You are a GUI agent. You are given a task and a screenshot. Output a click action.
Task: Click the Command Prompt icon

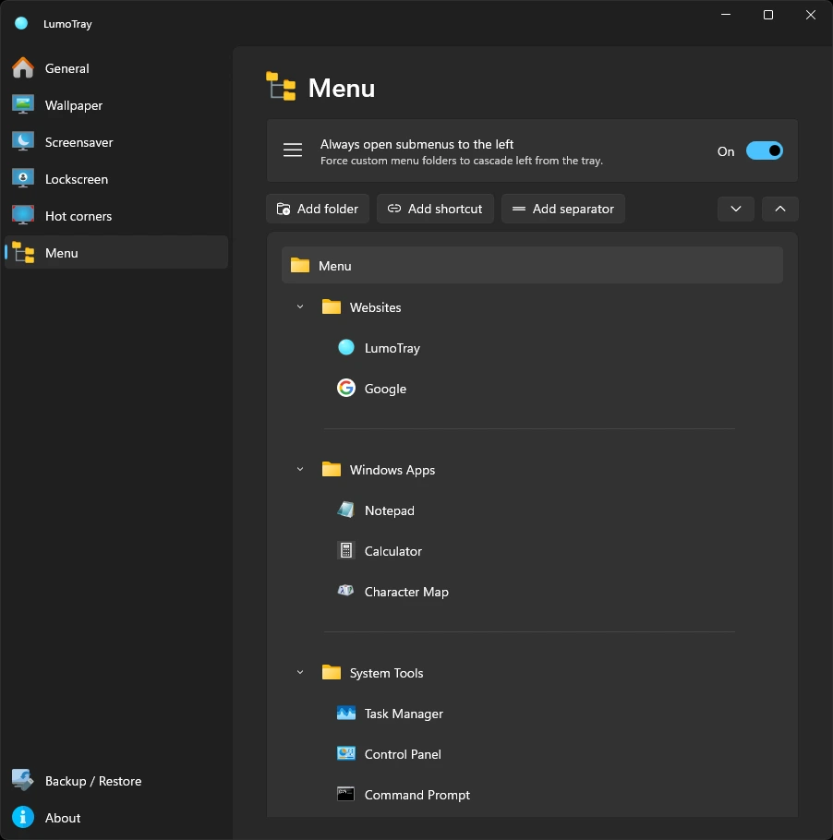point(346,794)
